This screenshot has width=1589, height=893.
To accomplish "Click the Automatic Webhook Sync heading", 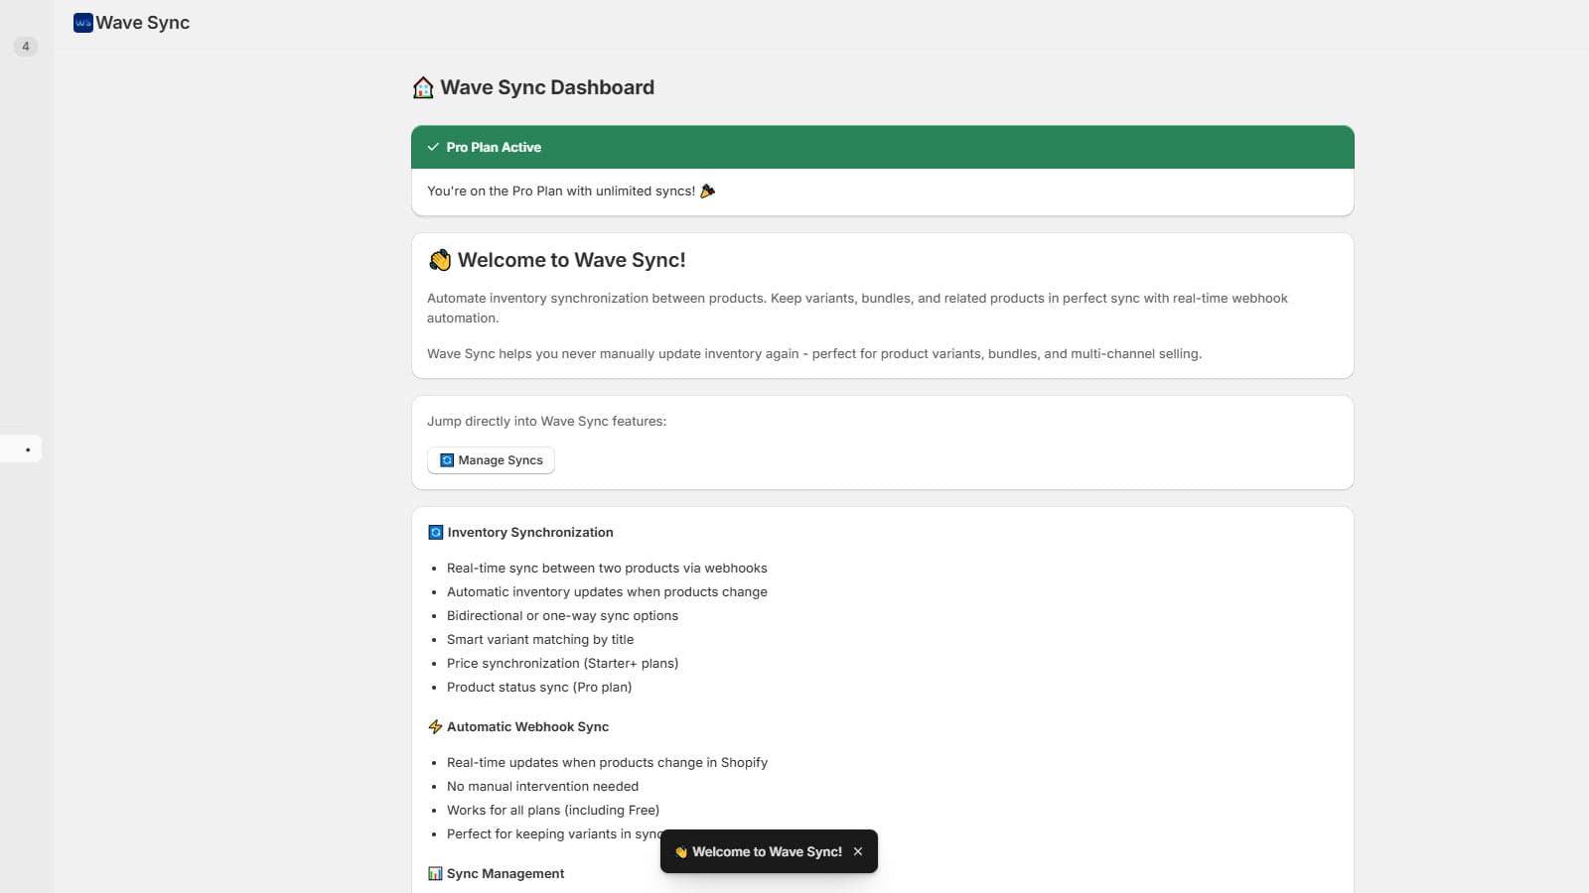I will pos(527,727).
